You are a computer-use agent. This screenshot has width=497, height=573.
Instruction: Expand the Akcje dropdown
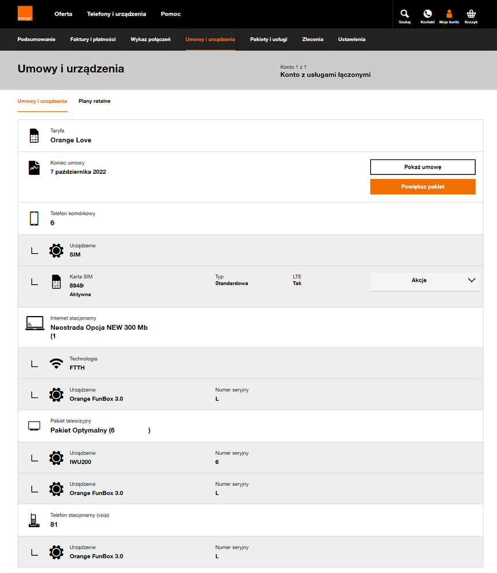pos(424,280)
